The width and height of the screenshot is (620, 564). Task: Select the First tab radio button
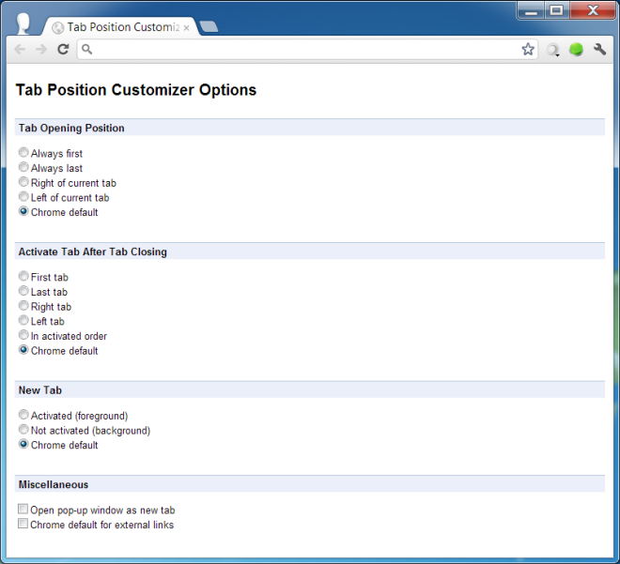23,276
